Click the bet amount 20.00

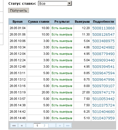click(45, 92)
